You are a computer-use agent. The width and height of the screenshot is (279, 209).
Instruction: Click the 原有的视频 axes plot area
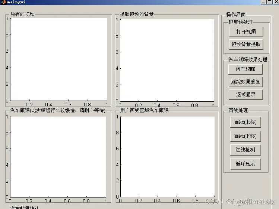tap(59, 59)
